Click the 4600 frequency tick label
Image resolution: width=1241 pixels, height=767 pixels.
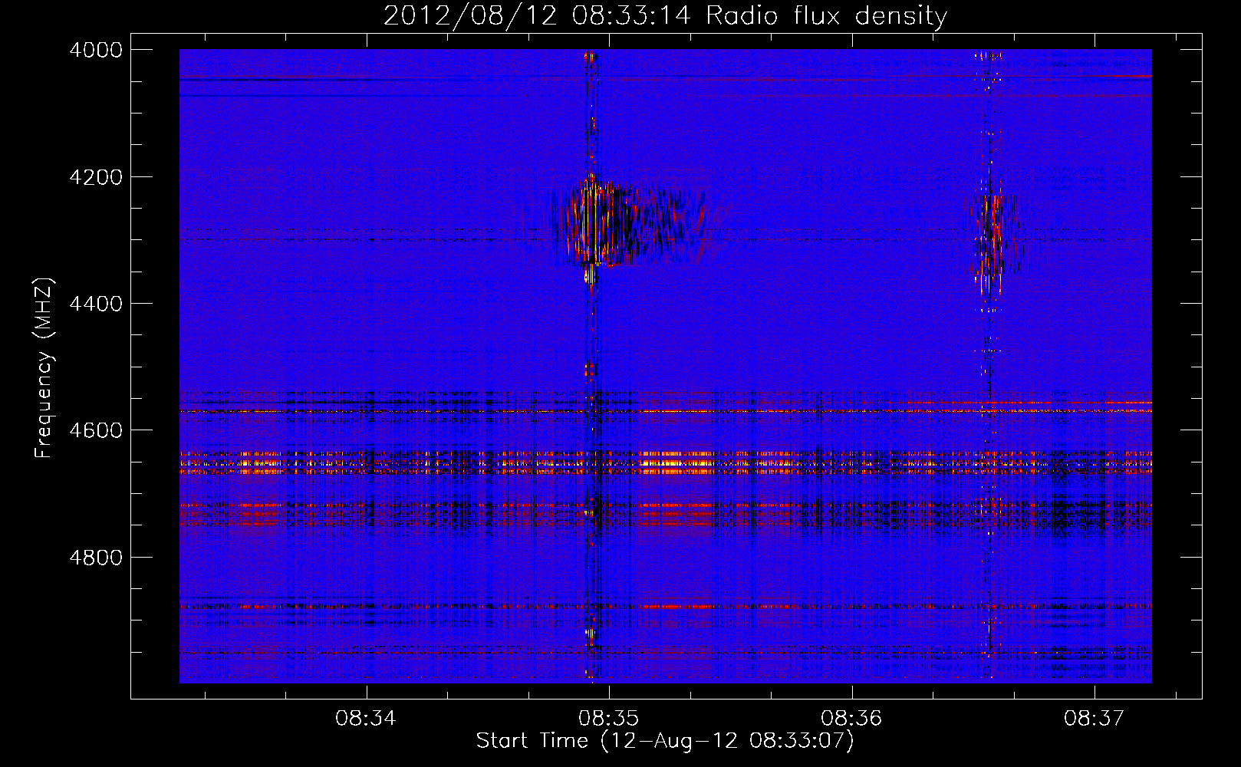(x=96, y=430)
